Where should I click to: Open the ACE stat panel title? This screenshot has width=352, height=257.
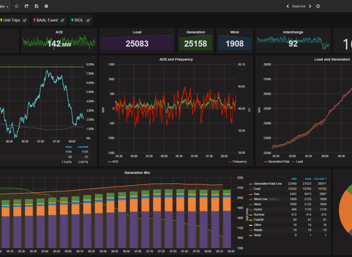coord(59,32)
